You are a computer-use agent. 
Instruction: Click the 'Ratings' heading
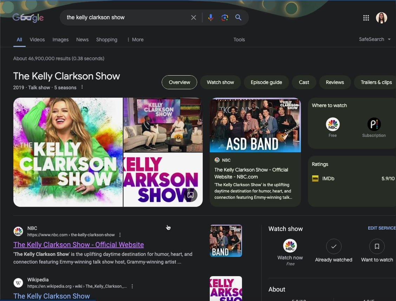[x=320, y=164]
